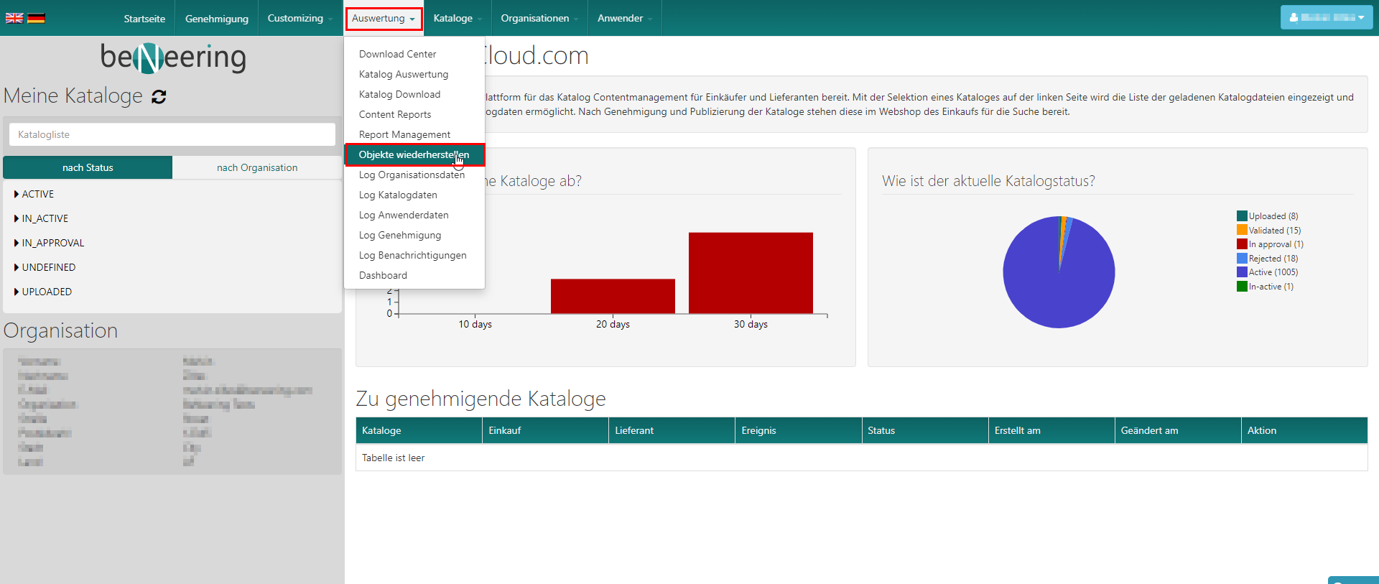This screenshot has height=584, width=1379.
Task: Open the user account dropdown button
Action: pos(1326,17)
